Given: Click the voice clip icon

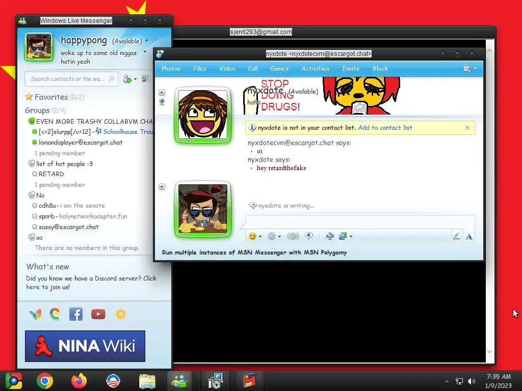Looking at the screenshot, I should (x=309, y=236).
